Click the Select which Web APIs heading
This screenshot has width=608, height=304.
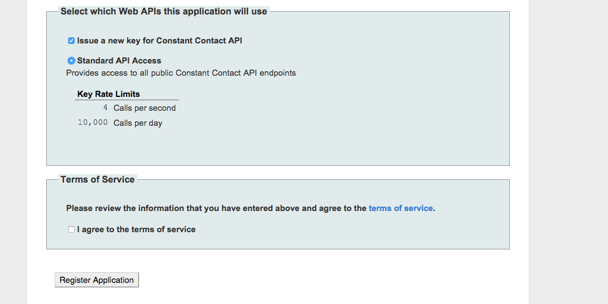click(163, 12)
